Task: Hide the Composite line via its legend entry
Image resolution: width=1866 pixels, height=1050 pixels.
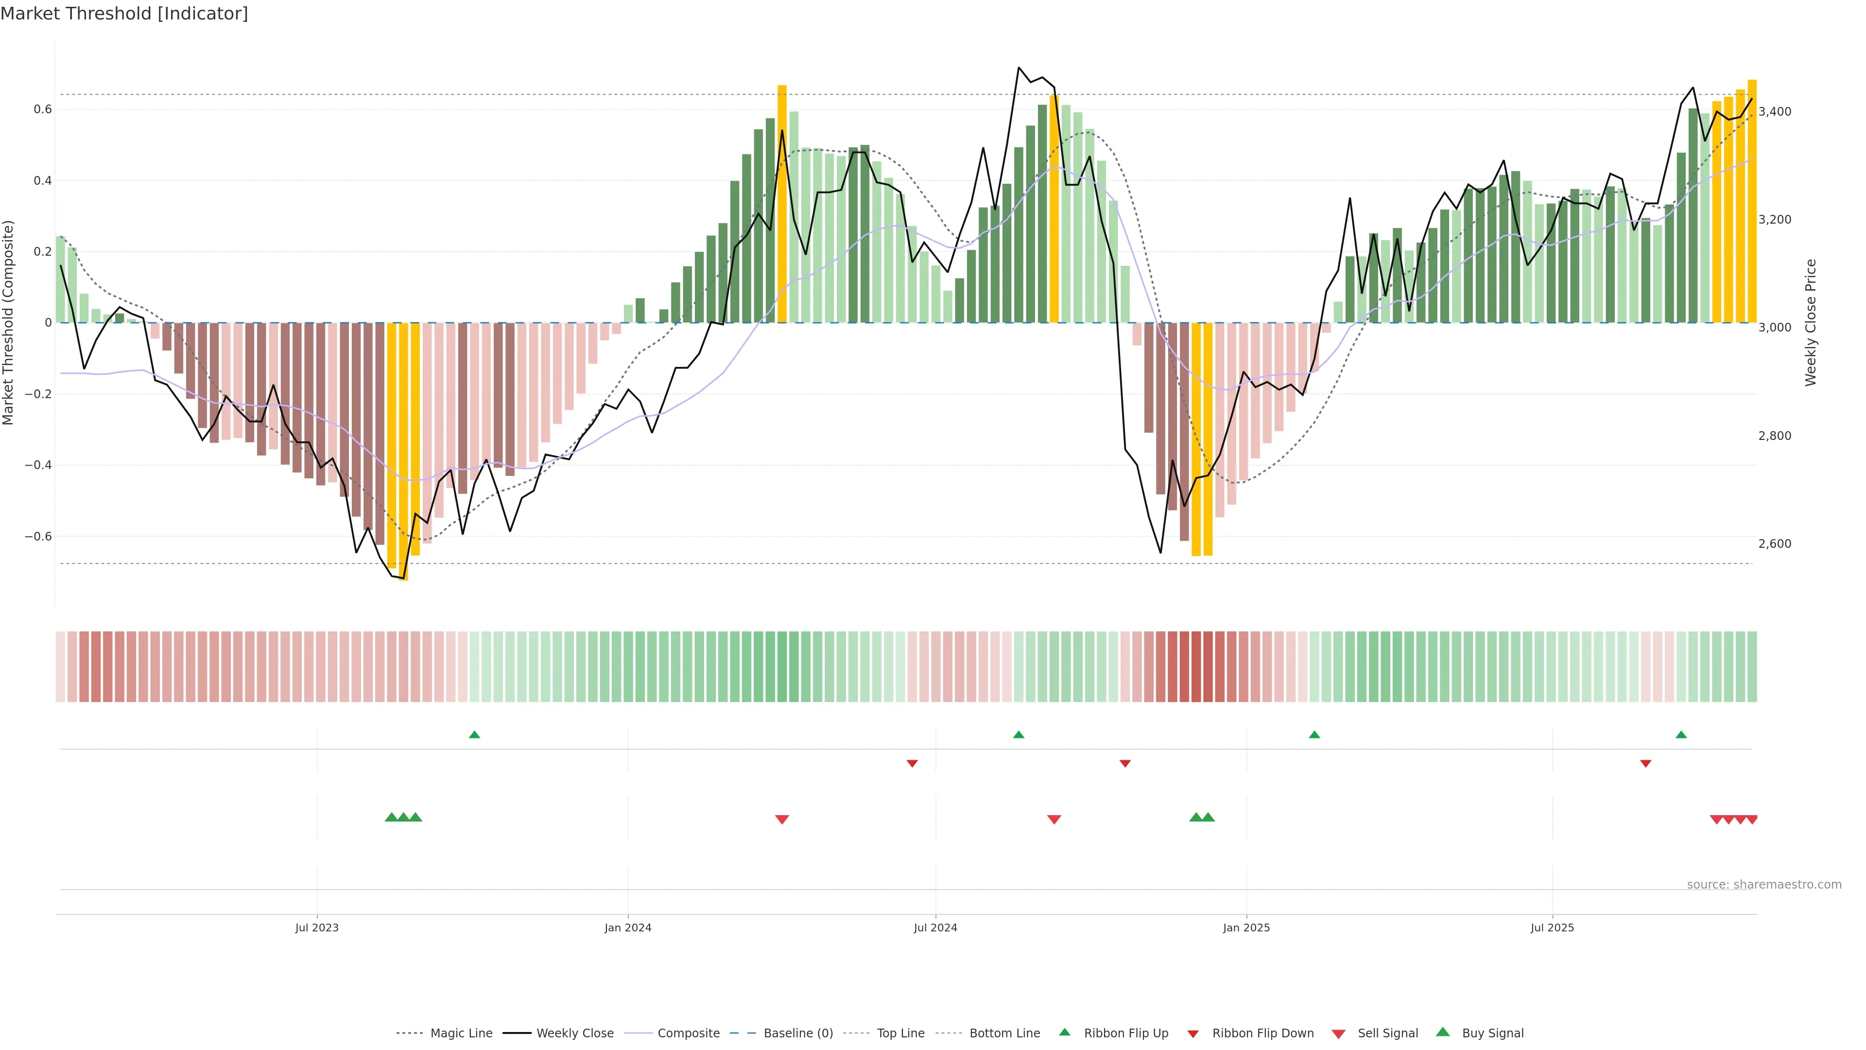Action: [688, 1033]
